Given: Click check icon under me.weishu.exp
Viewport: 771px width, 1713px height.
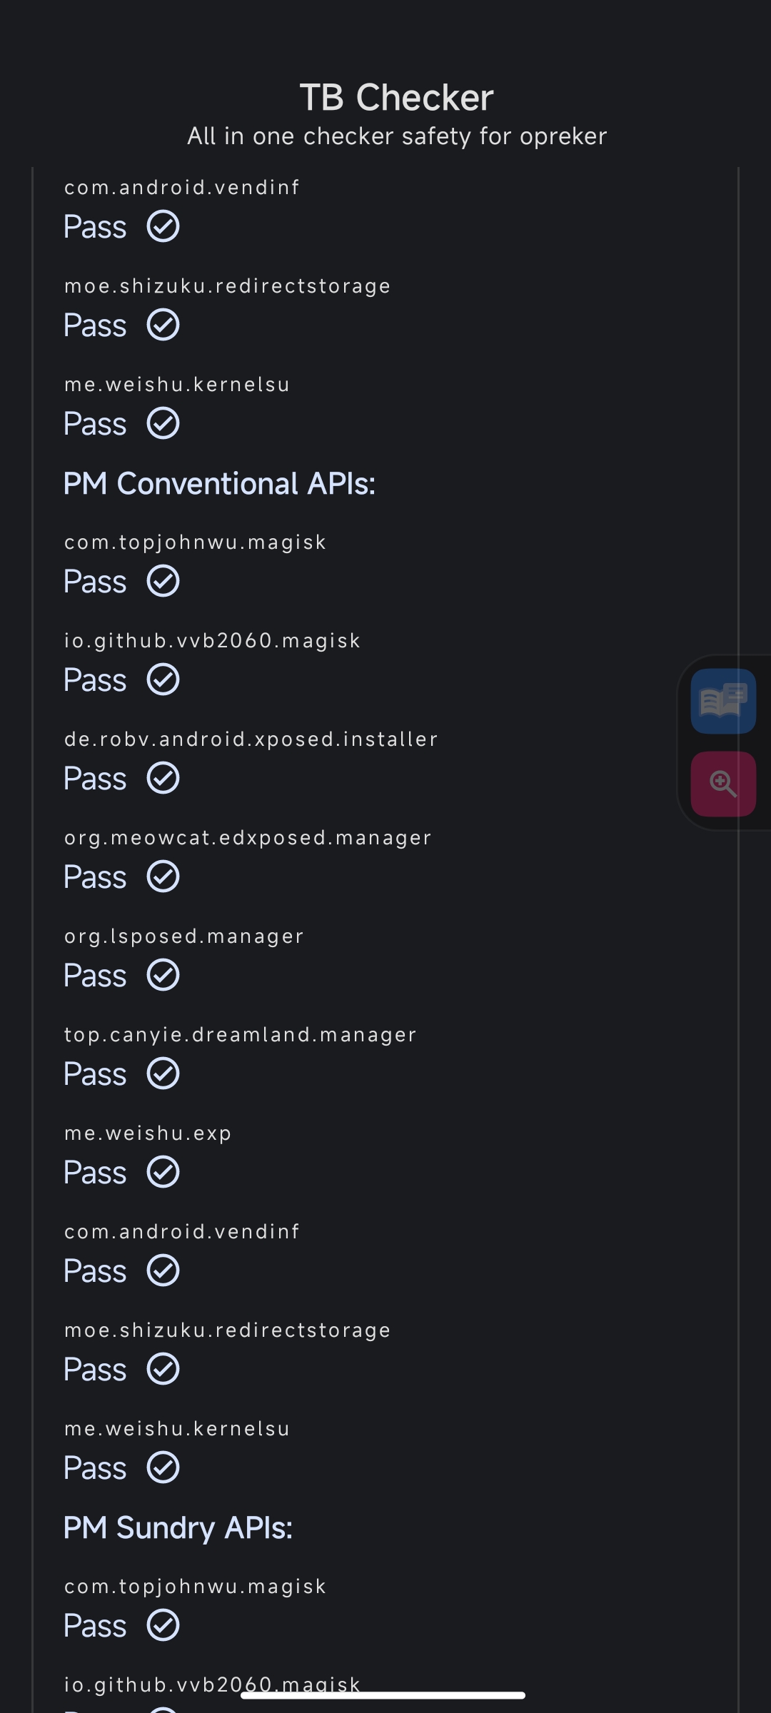Looking at the screenshot, I should (x=163, y=1172).
